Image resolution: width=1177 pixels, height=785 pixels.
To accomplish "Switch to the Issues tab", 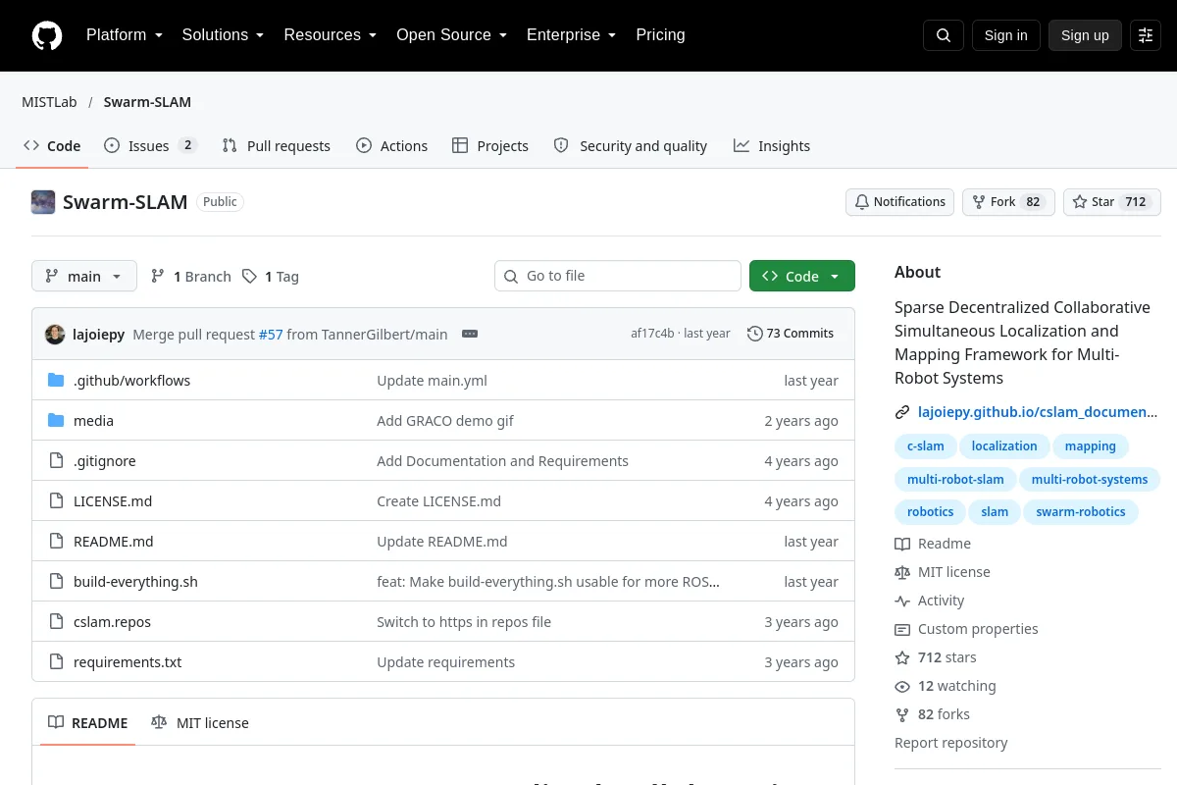I will click(x=151, y=146).
